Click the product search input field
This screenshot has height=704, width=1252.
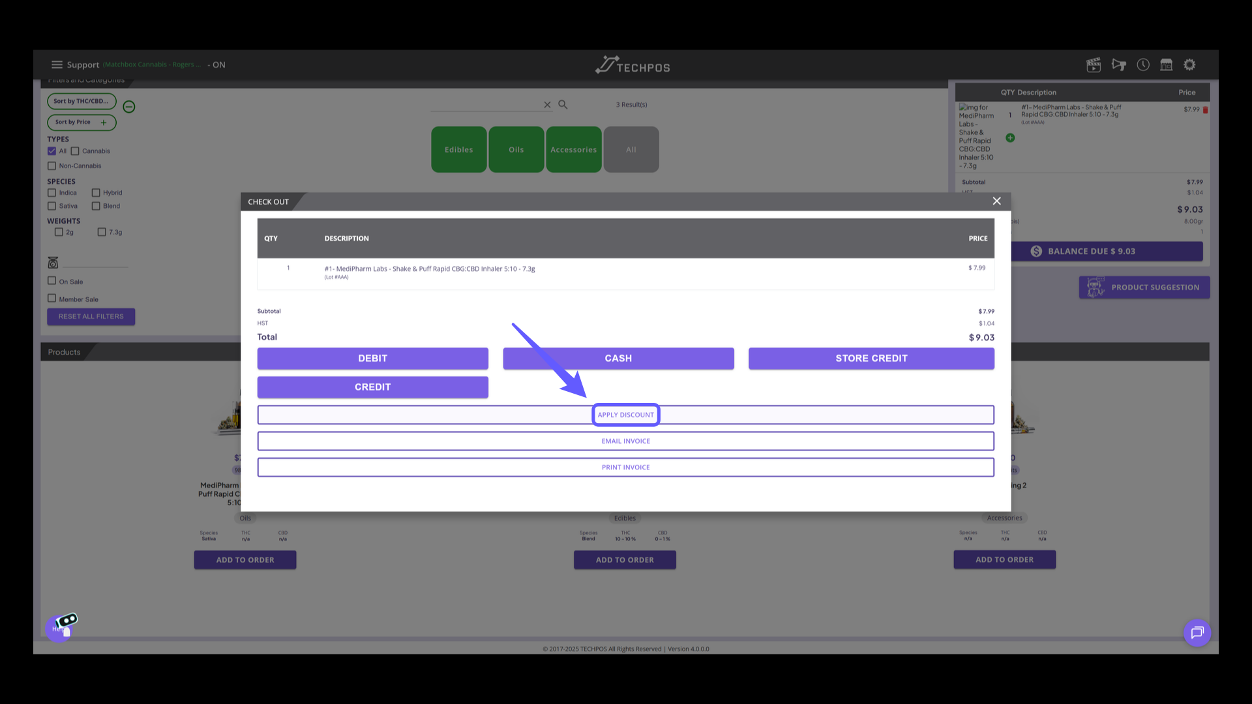pyautogui.click(x=486, y=104)
